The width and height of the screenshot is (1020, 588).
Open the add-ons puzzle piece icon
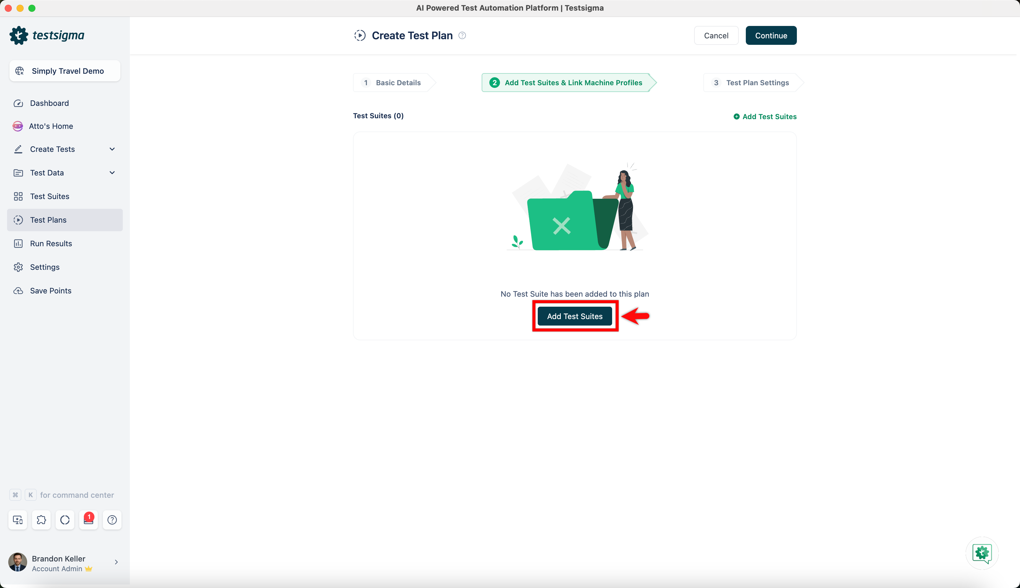tap(41, 520)
